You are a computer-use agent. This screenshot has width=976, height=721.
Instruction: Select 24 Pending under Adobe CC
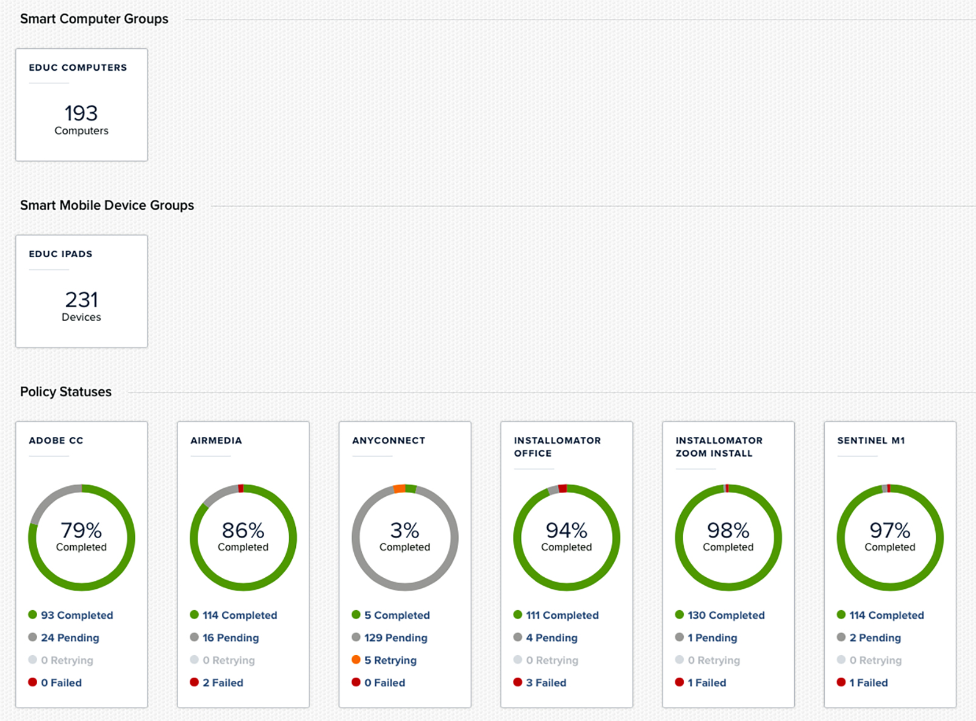click(64, 638)
